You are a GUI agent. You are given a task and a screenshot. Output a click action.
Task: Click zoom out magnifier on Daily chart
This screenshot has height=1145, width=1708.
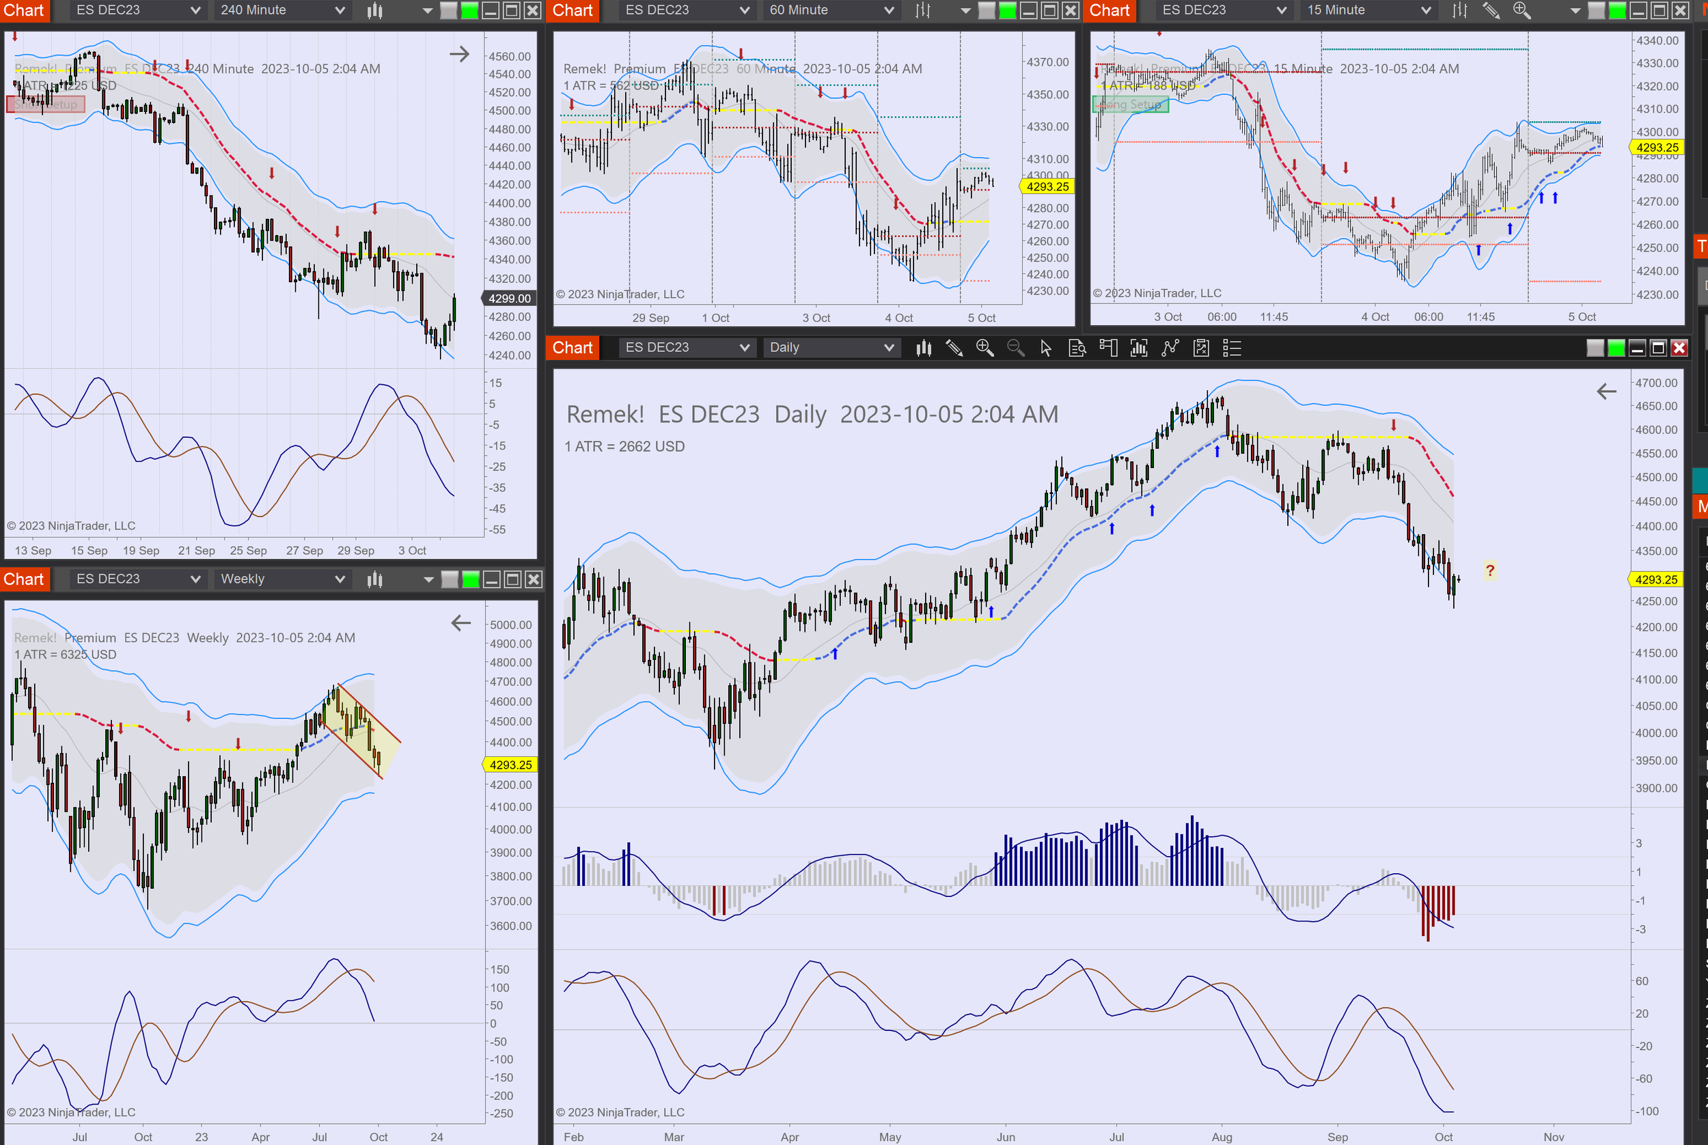coord(1015,348)
